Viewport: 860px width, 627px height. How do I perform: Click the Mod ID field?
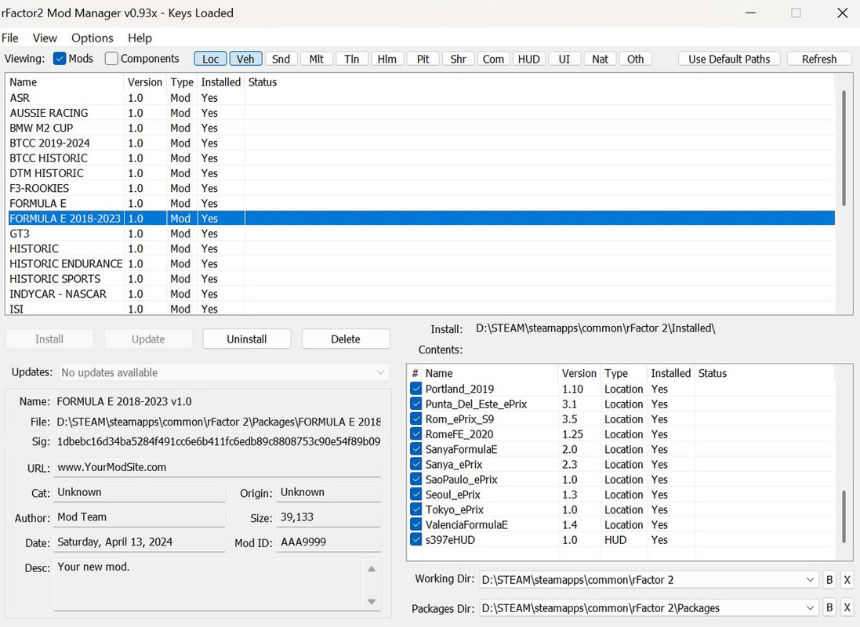click(x=328, y=542)
